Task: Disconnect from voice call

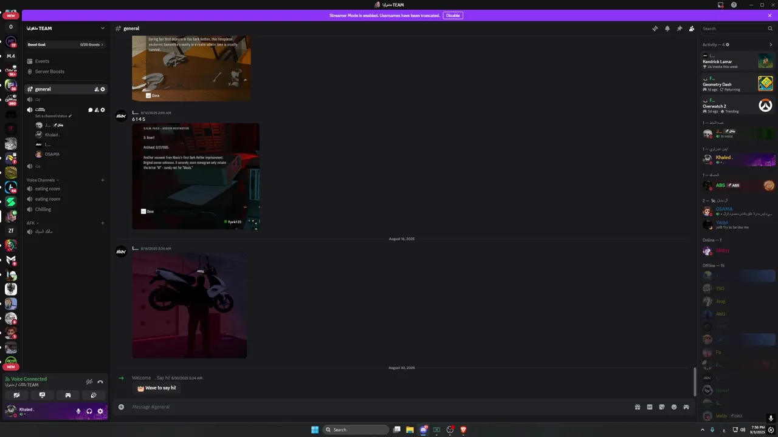Action: [x=100, y=382]
